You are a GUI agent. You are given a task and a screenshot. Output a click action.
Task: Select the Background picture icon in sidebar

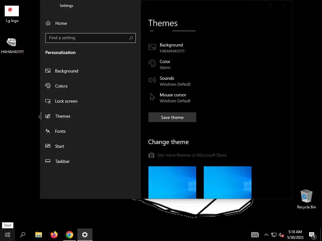click(x=48, y=71)
